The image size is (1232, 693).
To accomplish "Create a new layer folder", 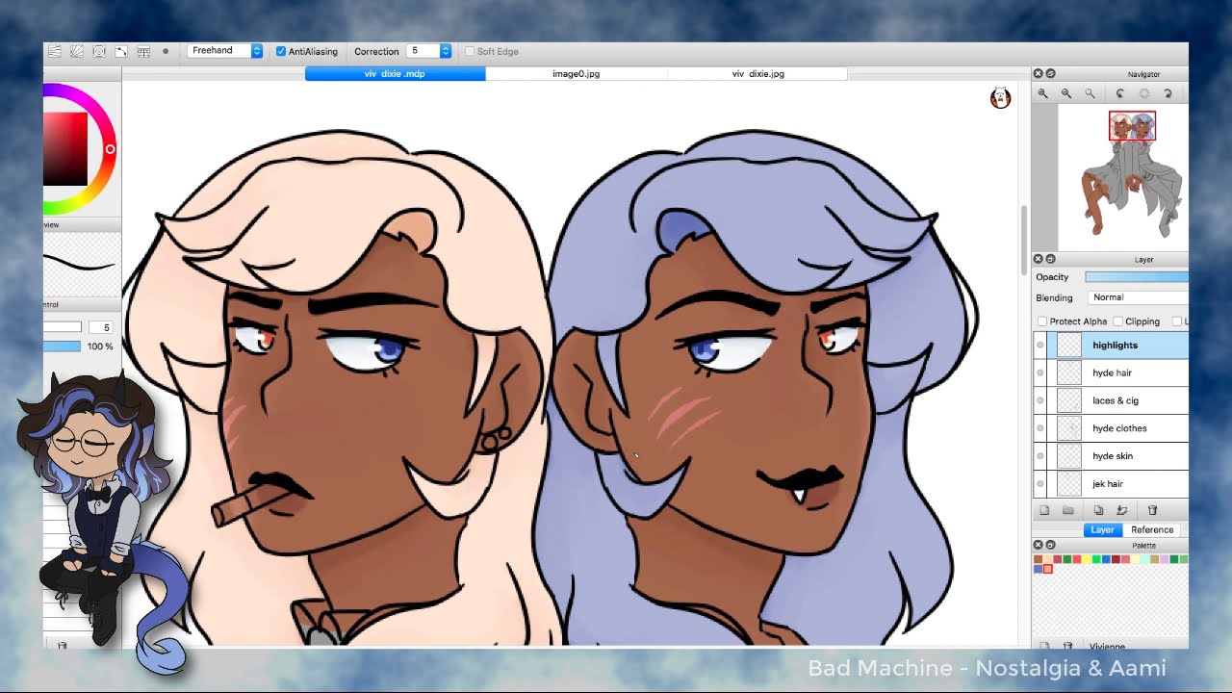I will point(1067,510).
